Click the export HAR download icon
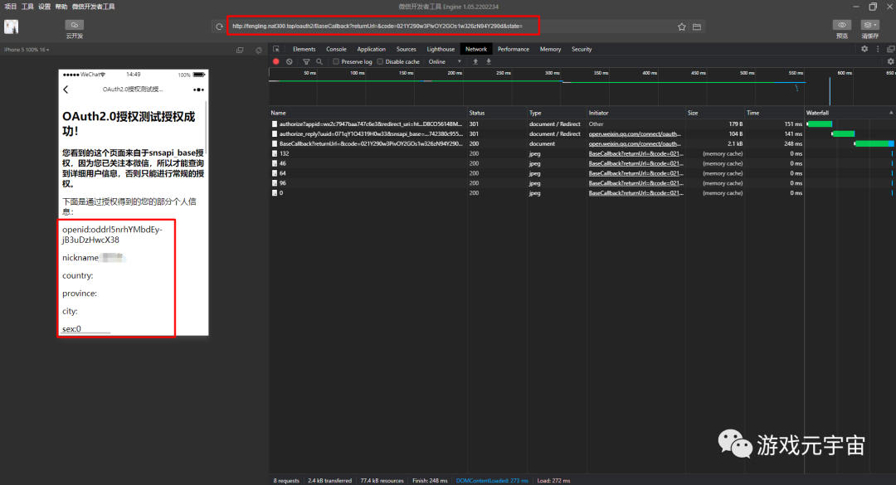 (x=489, y=61)
